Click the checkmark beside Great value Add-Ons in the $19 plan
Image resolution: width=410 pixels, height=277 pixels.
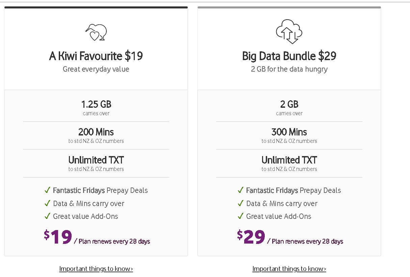click(x=48, y=216)
